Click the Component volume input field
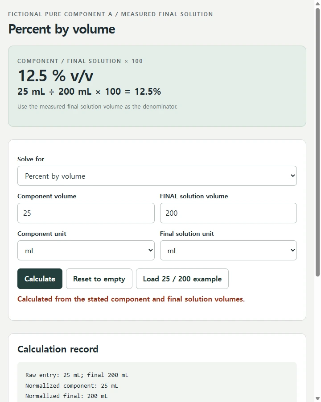 tap(86, 213)
